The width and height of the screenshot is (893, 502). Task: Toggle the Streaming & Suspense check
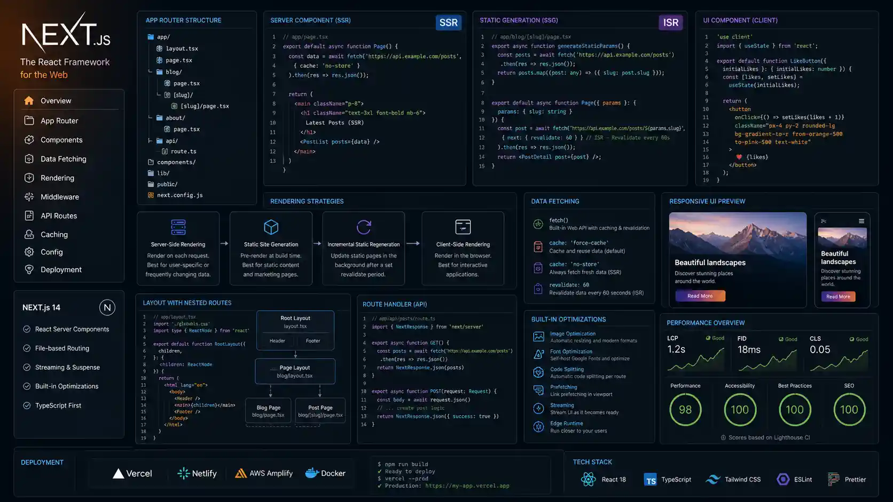27,367
